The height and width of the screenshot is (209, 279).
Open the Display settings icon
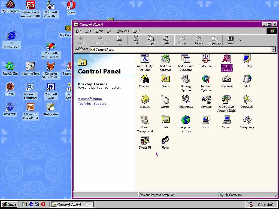pyautogui.click(x=247, y=61)
